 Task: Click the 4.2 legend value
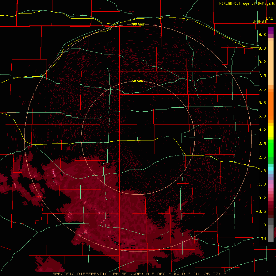coord(262,130)
